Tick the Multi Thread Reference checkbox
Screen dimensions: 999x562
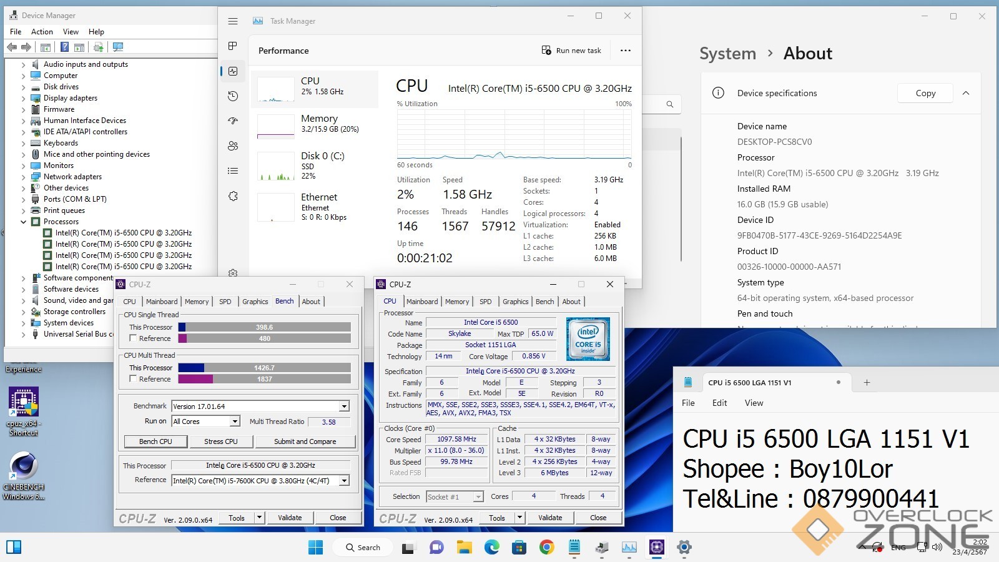click(133, 378)
